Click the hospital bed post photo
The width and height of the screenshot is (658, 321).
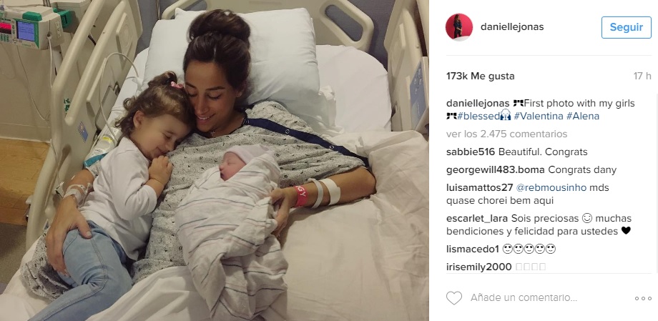click(x=215, y=160)
